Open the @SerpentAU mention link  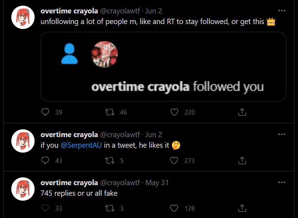point(81,145)
